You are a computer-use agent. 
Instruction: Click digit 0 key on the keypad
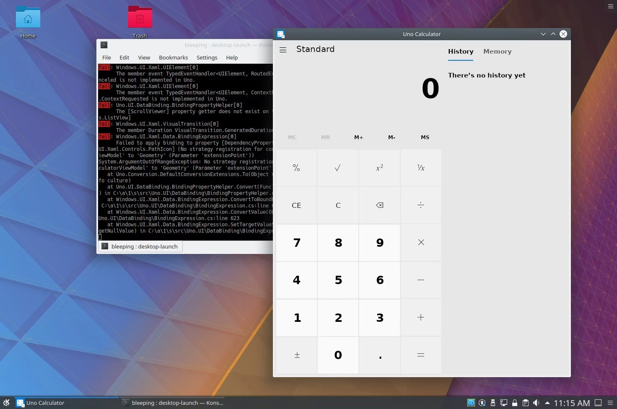point(338,355)
